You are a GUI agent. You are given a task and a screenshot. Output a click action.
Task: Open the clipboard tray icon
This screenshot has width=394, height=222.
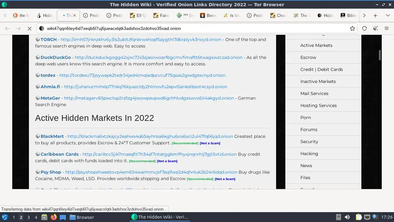(x=359, y=217)
